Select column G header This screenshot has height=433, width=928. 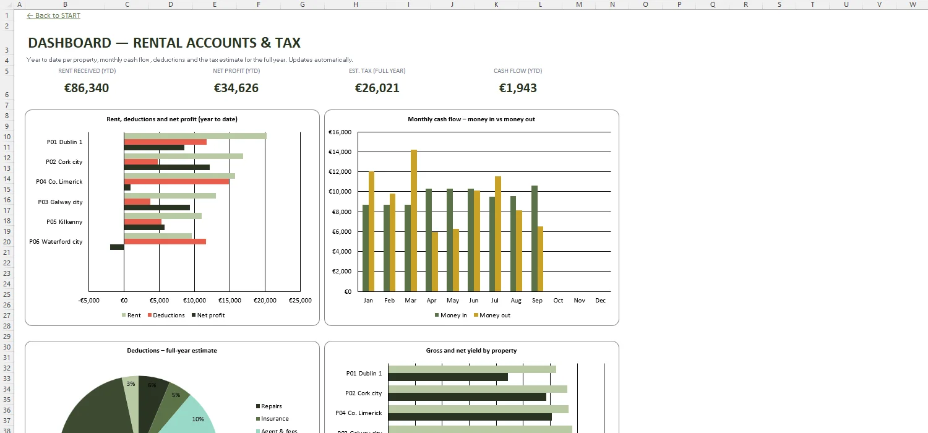[303, 4]
